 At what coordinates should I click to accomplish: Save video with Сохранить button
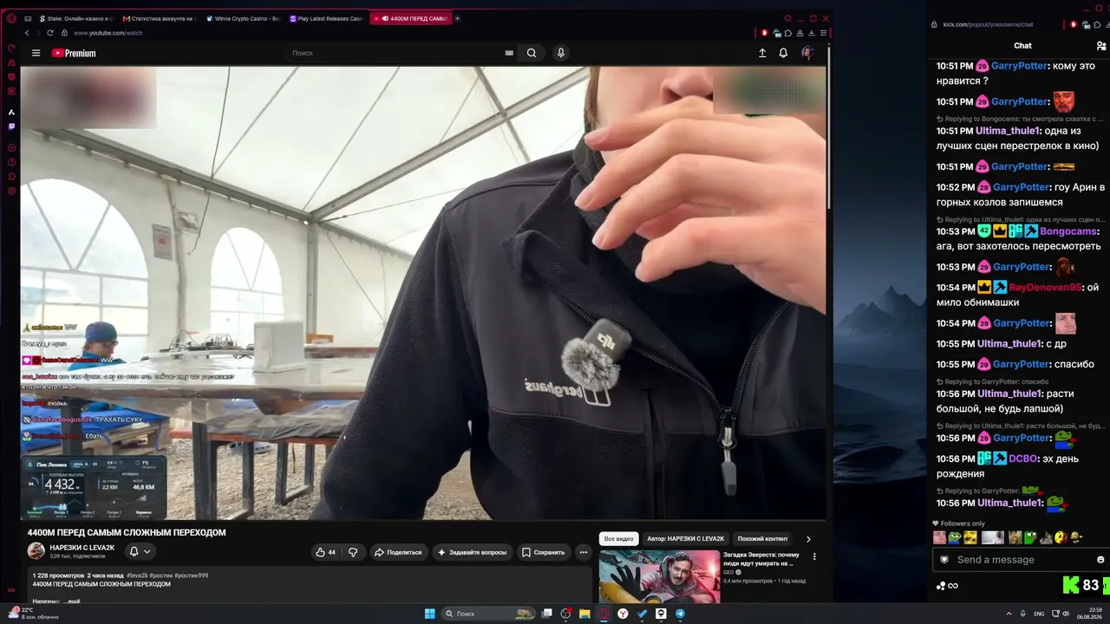click(543, 552)
